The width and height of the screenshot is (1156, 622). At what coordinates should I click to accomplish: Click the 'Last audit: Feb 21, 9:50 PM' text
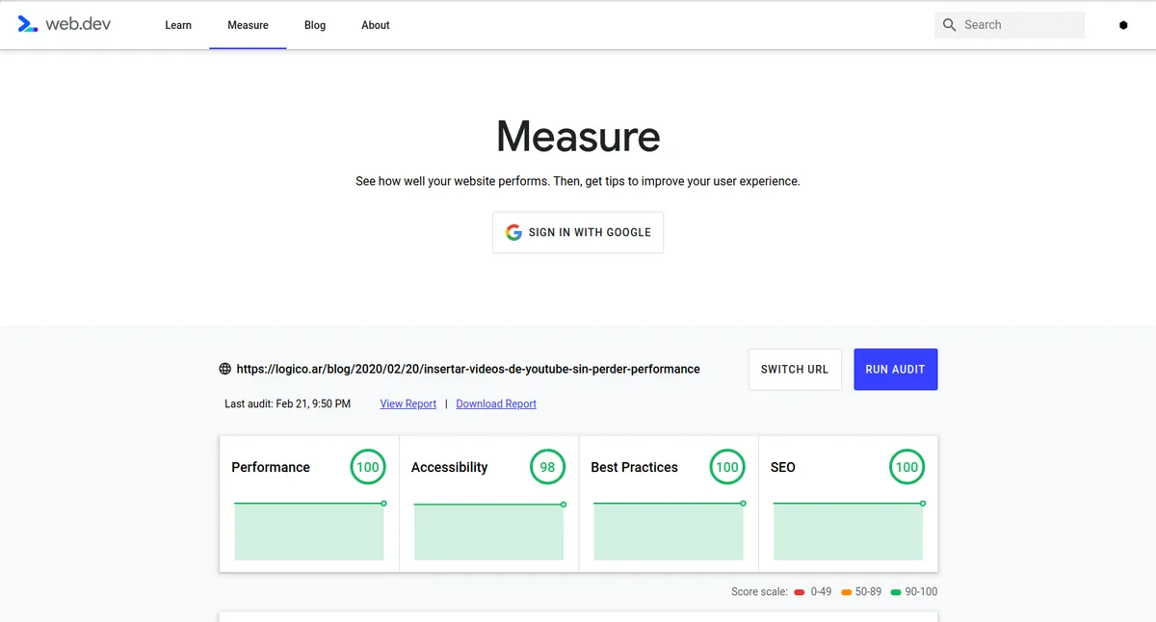(288, 404)
